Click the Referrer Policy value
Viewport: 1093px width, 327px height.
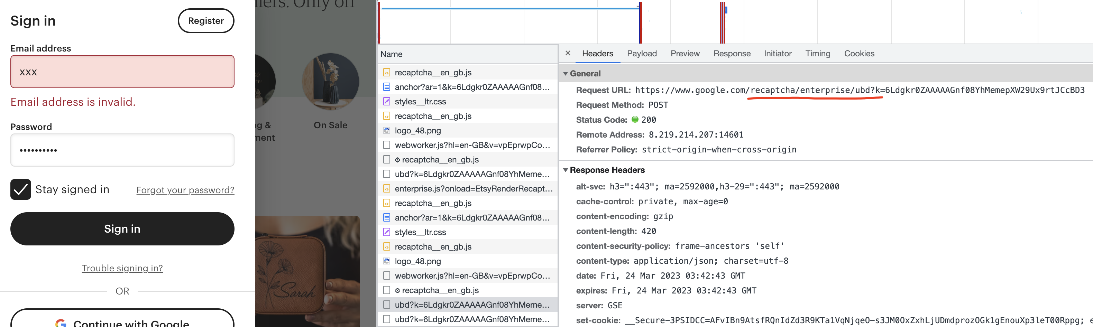pyautogui.click(x=719, y=149)
